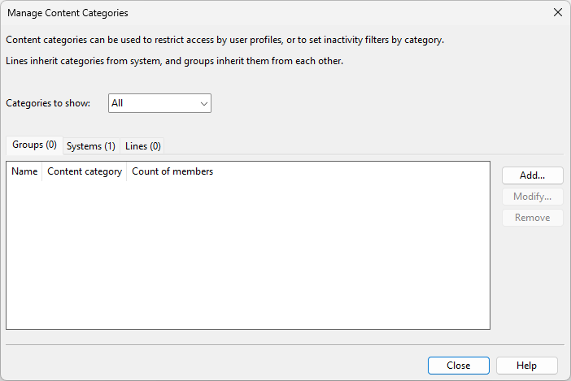
Task: Click the text about restricting access by profiles
Action: (x=224, y=40)
